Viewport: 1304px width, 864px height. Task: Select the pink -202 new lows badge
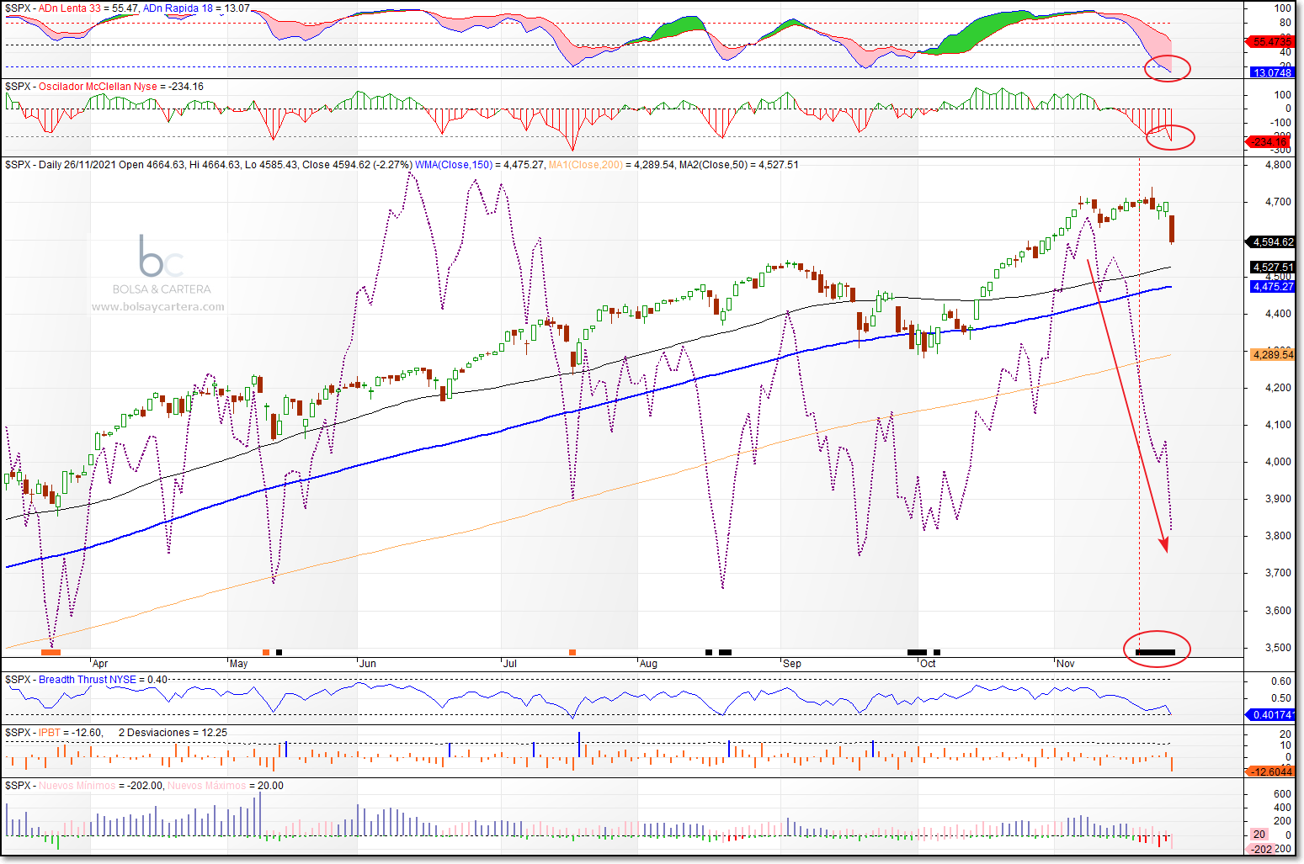[1262, 849]
